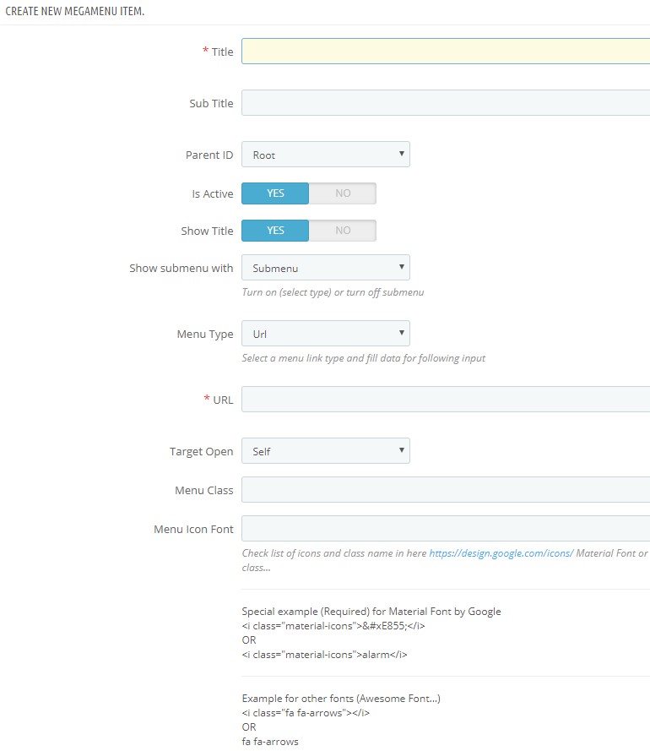650x751 pixels.
Task: Focus the Menu Class text field
Action: (x=446, y=489)
